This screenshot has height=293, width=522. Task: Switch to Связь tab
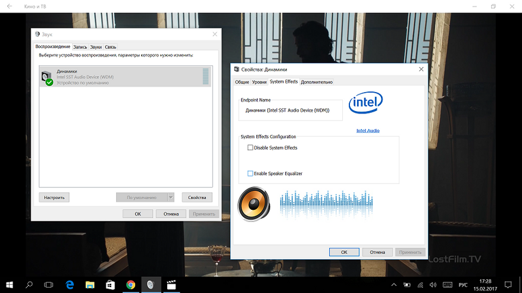110,47
